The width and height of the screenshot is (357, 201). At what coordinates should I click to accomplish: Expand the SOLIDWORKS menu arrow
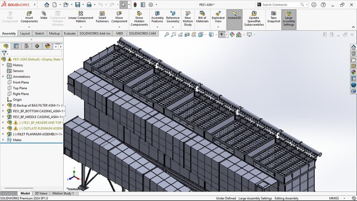coord(35,4)
